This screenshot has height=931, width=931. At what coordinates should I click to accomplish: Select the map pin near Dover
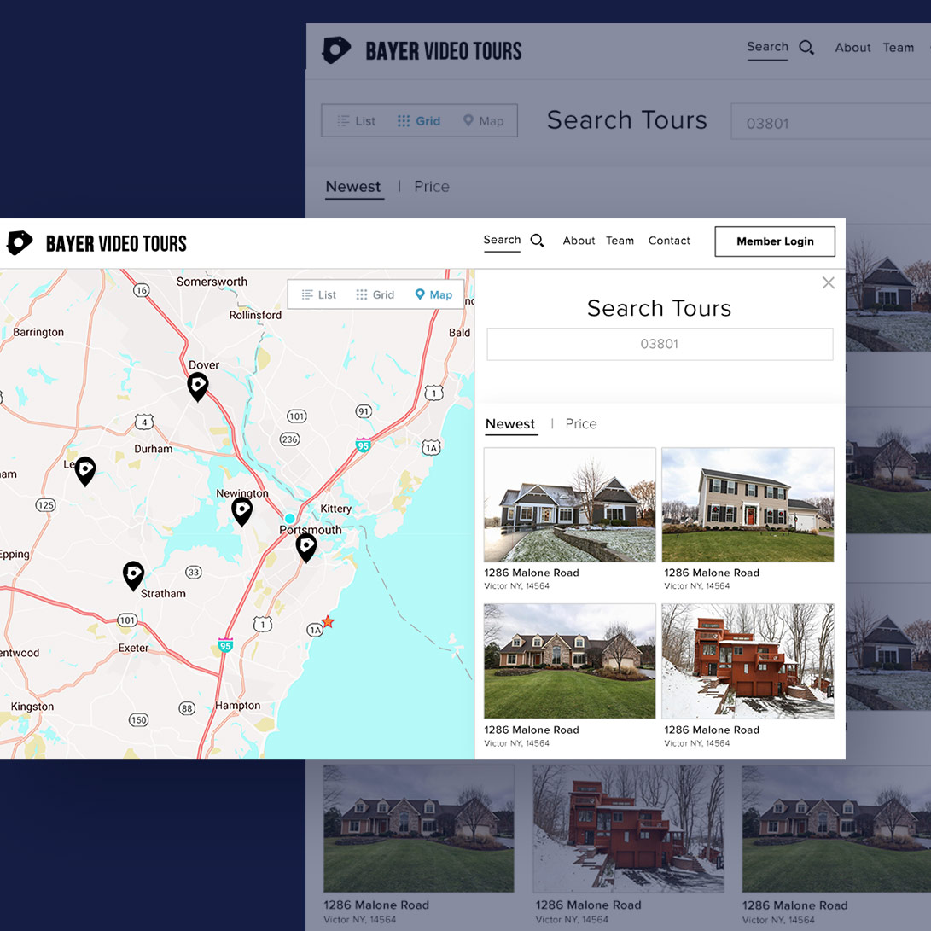coord(197,386)
